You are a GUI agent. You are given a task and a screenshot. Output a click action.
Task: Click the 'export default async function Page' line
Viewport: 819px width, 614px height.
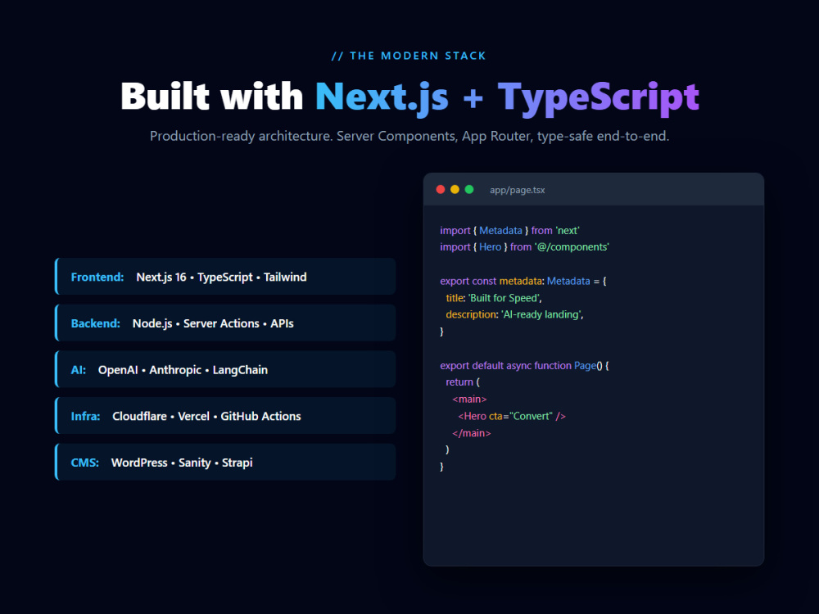(x=524, y=365)
